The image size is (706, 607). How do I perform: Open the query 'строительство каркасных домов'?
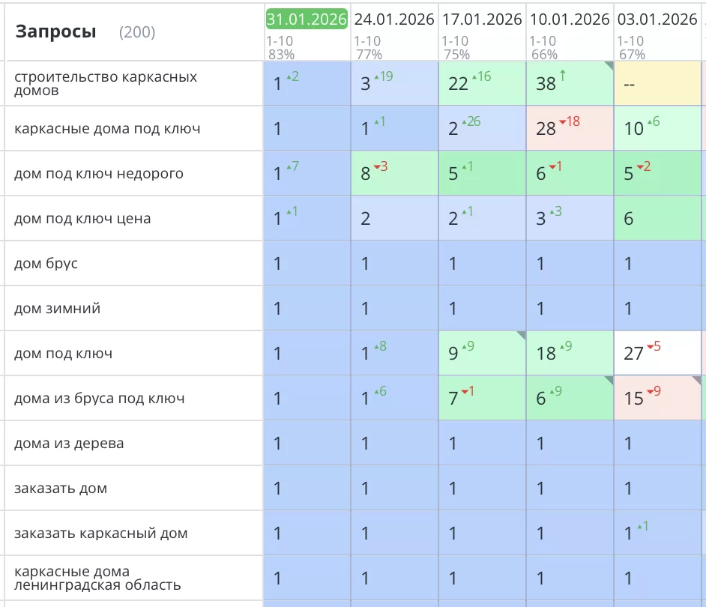(106, 83)
